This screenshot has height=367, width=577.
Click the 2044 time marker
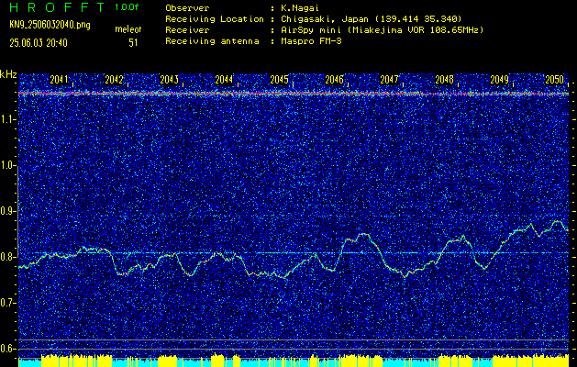point(224,80)
